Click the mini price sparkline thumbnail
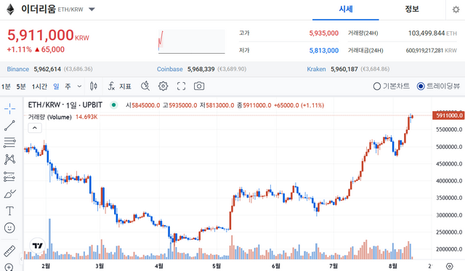Image resolution: width=465 pixels, height=271 pixels. coord(191,41)
